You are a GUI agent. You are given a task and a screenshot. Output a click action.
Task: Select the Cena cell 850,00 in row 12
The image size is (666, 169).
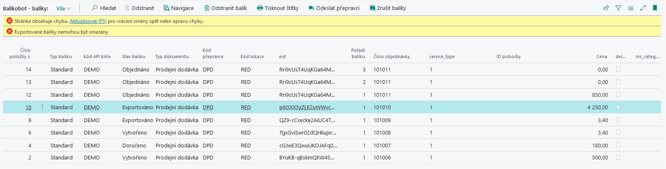pos(600,95)
